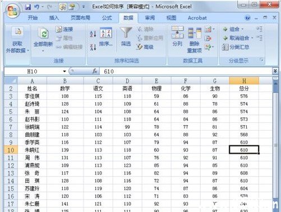
Task: Toggle the Filter (筛选) funnel icon
Action: [x=126, y=33]
